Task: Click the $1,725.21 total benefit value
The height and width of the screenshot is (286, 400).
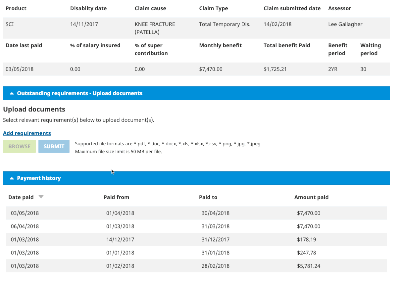Action: (x=275, y=69)
